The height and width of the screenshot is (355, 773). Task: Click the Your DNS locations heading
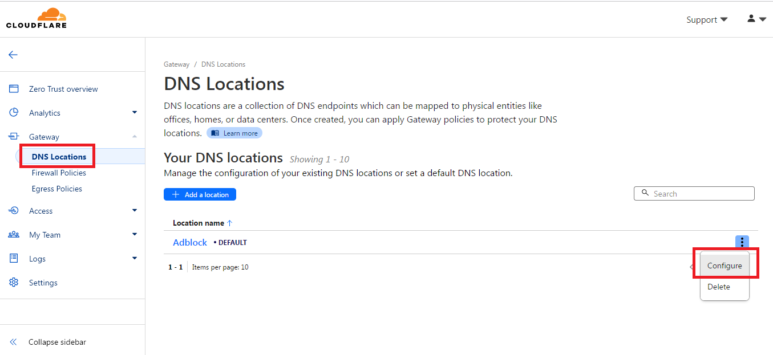(223, 158)
